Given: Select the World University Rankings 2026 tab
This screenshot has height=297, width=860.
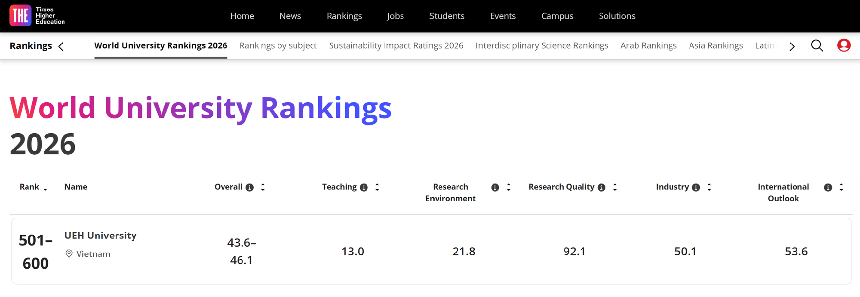Looking at the screenshot, I should (x=161, y=46).
